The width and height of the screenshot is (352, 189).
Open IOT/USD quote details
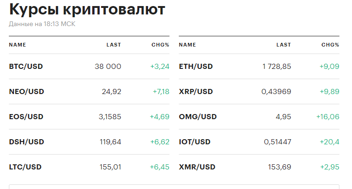[x=195, y=142]
